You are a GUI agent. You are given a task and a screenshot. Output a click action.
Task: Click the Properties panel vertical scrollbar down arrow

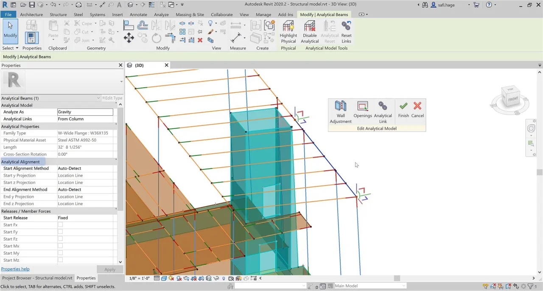click(120, 262)
